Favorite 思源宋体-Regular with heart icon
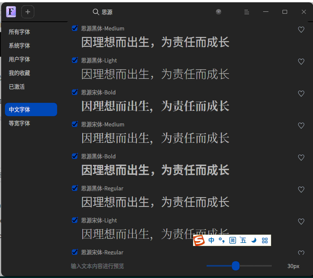Viewport: 313px width, 278px height. pyautogui.click(x=301, y=252)
